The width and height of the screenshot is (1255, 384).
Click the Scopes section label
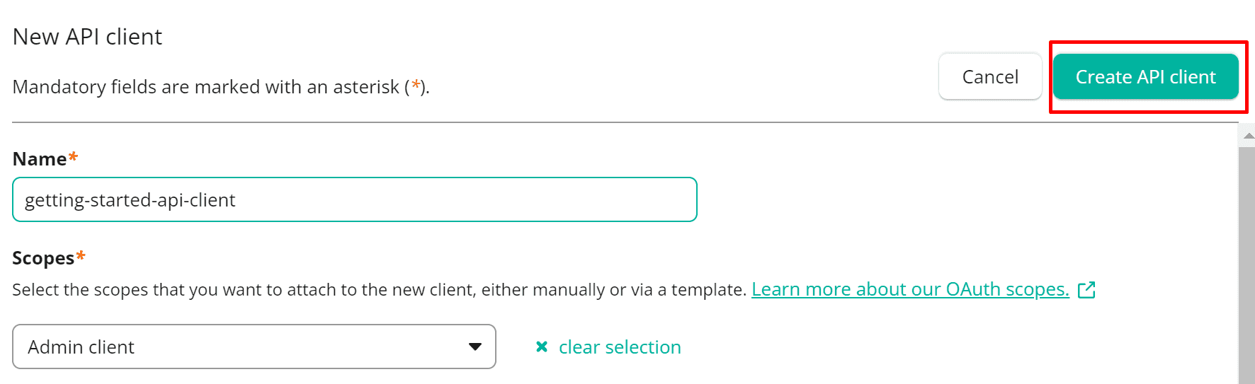point(43,258)
